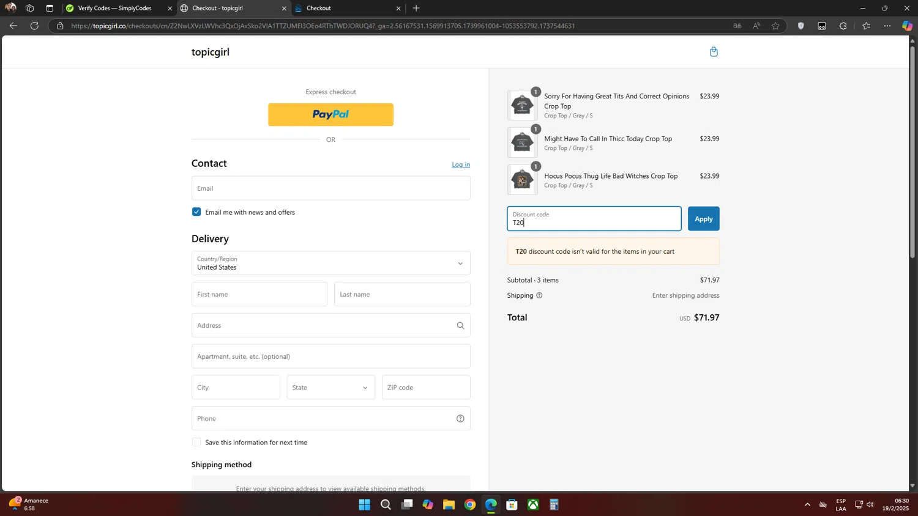Open weather widget Amanece
The image size is (918, 516).
29,504
